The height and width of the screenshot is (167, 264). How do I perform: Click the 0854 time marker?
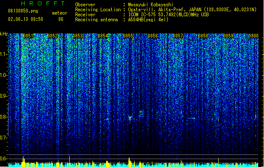[x=103, y=36]
